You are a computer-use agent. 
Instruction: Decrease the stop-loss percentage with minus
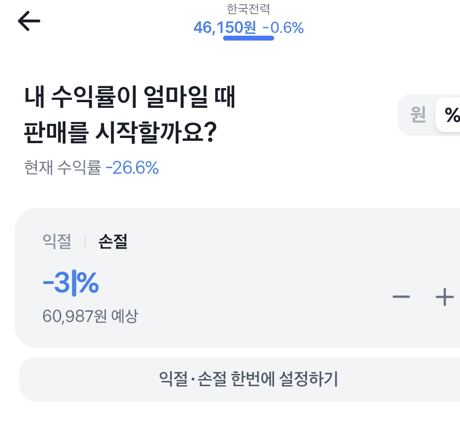pos(401,297)
